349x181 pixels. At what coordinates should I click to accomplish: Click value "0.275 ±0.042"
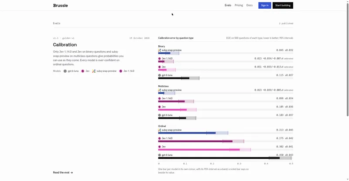(285, 138)
